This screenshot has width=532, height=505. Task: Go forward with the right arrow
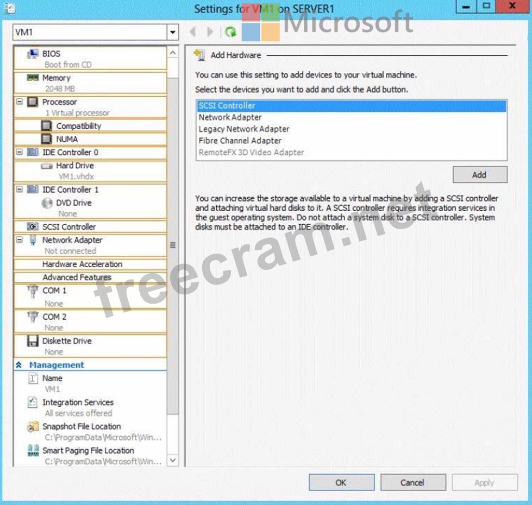pyautogui.click(x=210, y=32)
